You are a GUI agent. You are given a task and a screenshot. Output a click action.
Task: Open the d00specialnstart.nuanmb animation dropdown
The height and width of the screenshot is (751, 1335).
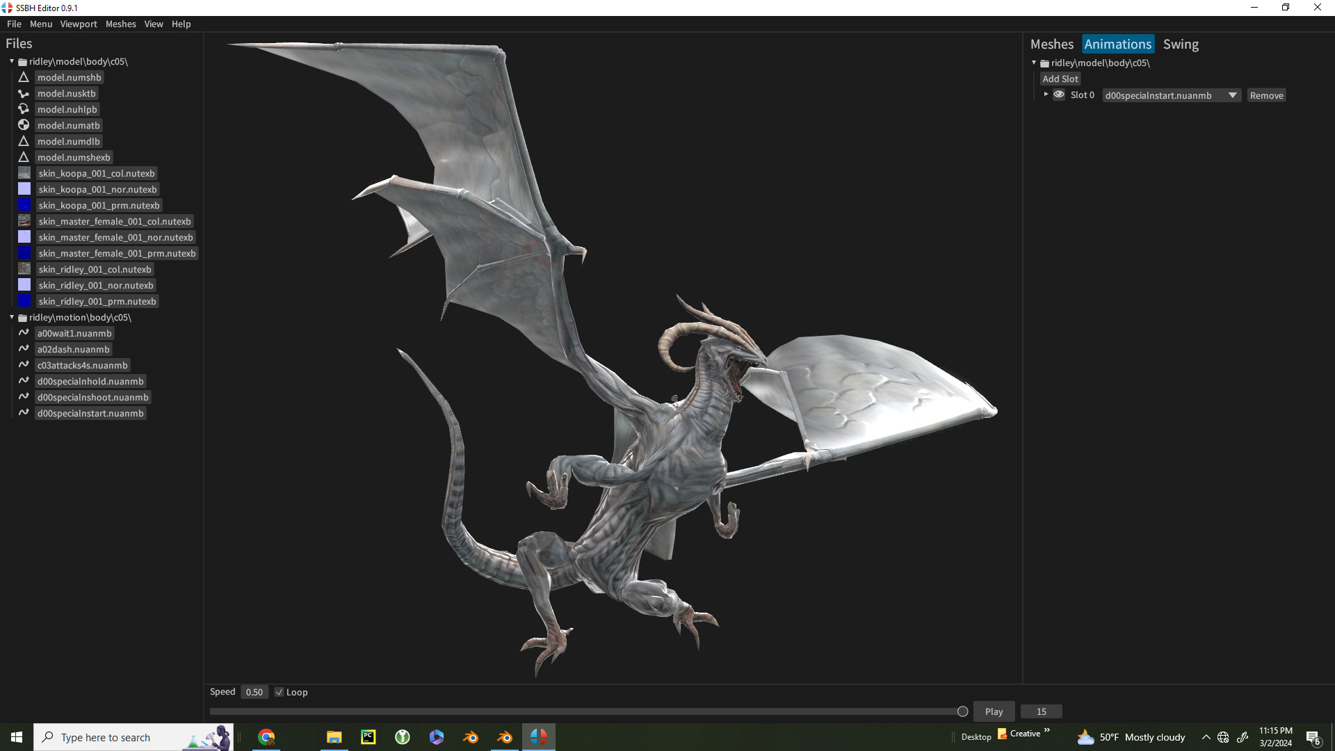click(1232, 95)
